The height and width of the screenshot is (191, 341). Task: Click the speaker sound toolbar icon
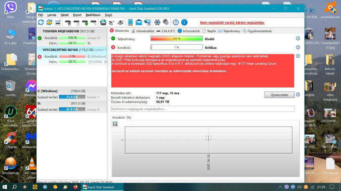[x=166, y=22]
